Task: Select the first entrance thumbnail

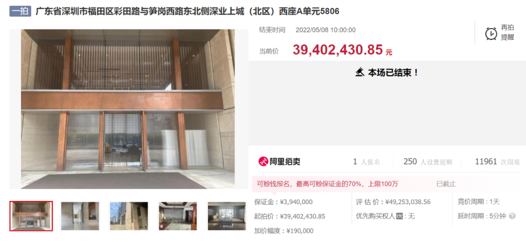Action: [x=31, y=216]
